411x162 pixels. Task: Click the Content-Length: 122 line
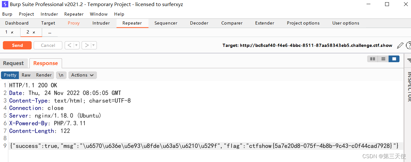pyautogui.click(x=40, y=131)
